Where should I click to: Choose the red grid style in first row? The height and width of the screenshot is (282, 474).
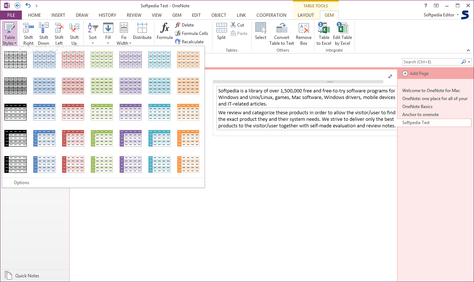(x=73, y=60)
